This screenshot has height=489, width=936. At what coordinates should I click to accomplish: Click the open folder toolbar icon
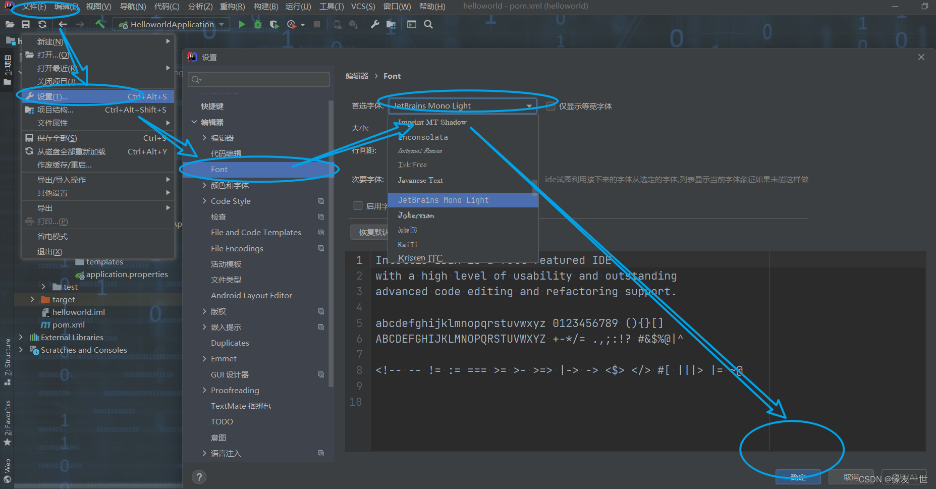click(x=10, y=24)
